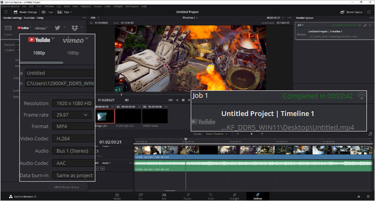Expand small Vimeo preset chevron in top row
The width and height of the screenshot is (375, 201).
(x=47, y=27)
